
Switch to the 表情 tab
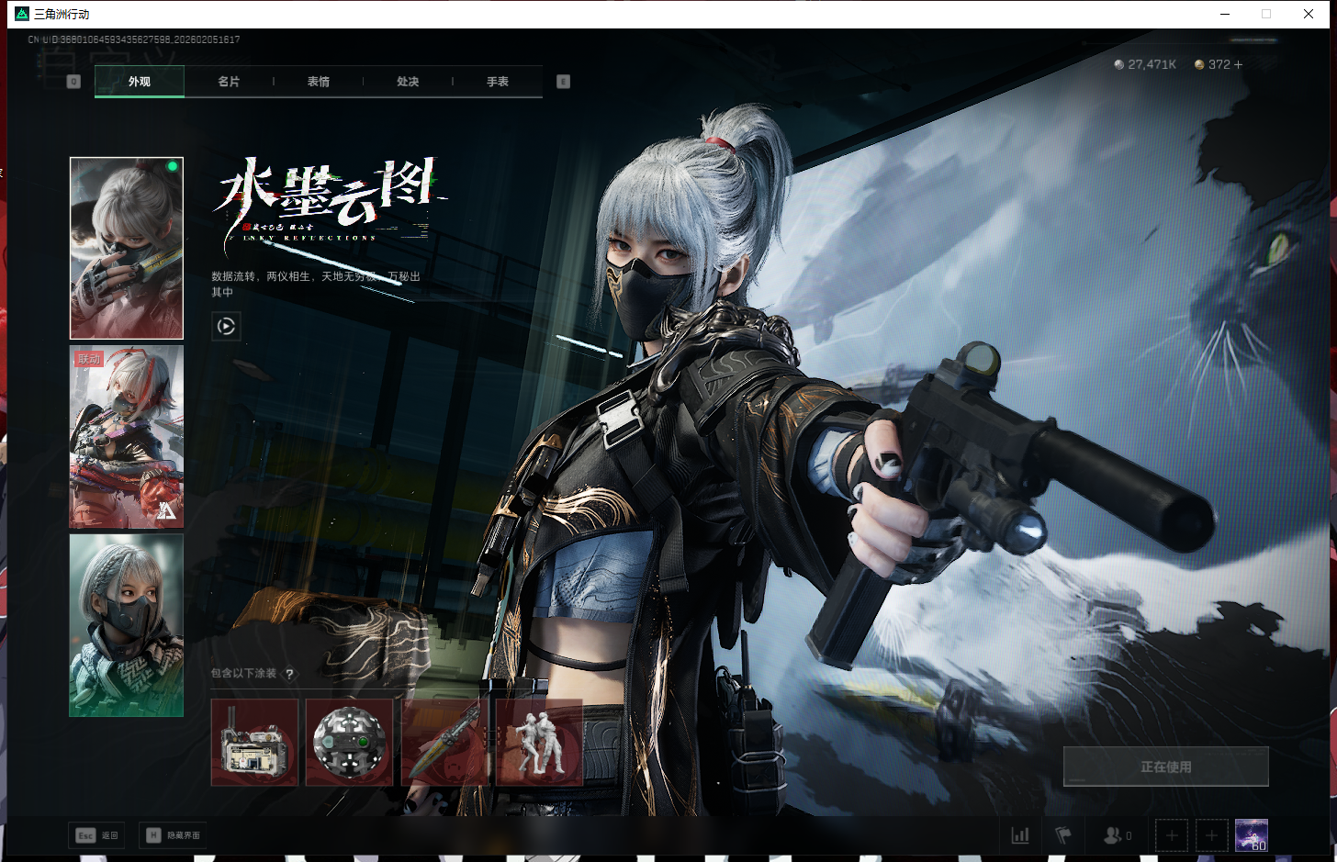pos(319,82)
